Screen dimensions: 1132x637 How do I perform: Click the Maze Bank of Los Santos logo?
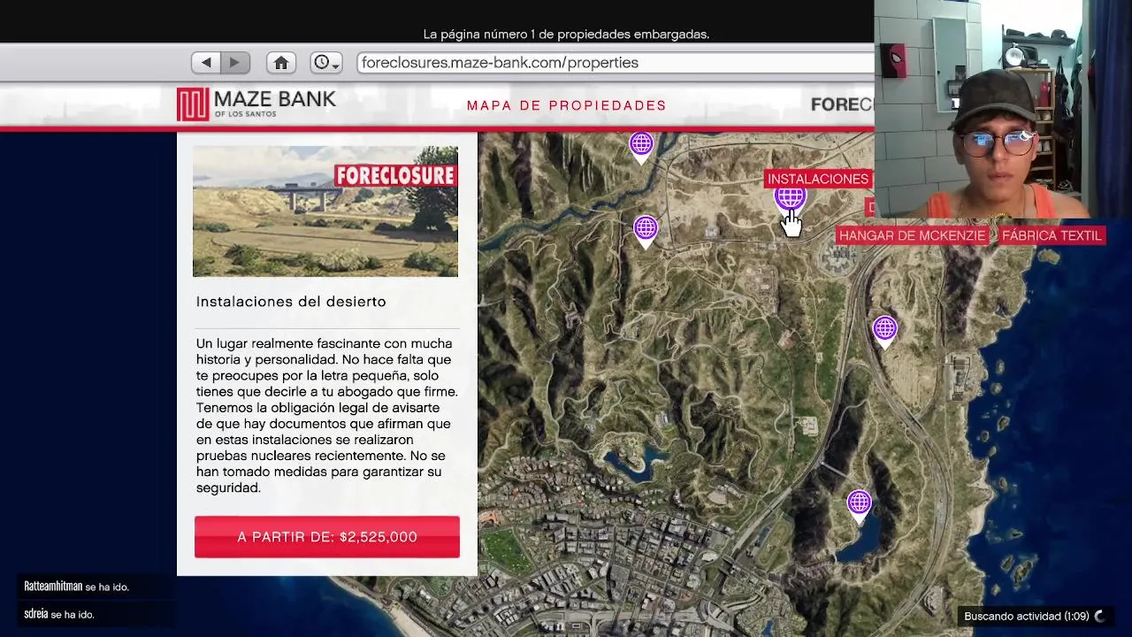click(256, 104)
